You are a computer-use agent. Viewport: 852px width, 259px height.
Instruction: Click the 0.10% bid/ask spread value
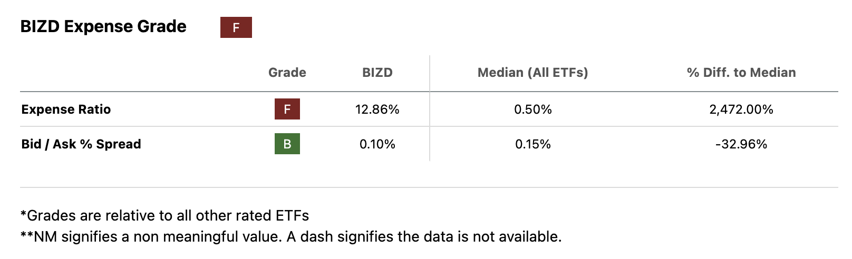pos(377,144)
